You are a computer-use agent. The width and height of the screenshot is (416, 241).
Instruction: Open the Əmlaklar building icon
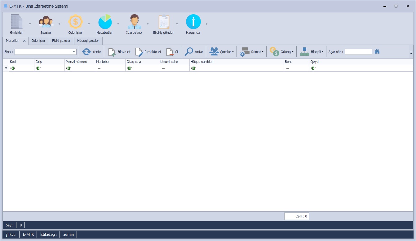[16, 22]
